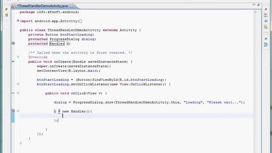This screenshot has height=153, width=272.
Task: Click super.onCreate(savedInstanceState) line
Action: (x=74, y=66)
